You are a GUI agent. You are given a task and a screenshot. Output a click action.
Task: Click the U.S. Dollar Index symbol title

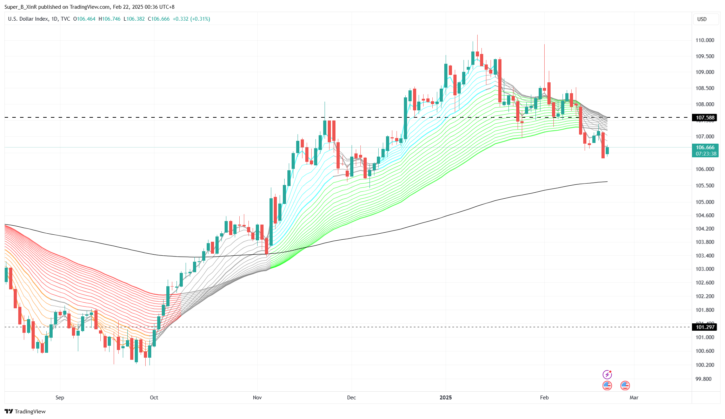pyautogui.click(x=28, y=19)
